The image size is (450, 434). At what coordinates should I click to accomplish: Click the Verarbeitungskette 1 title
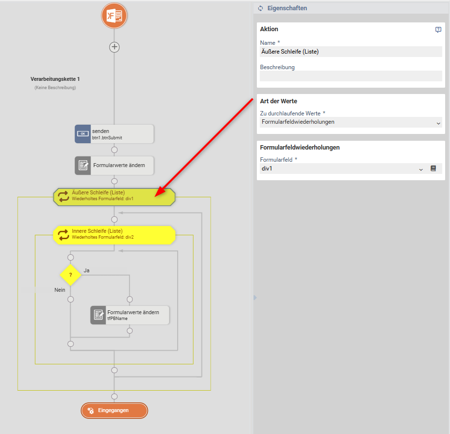pyautogui.click(x=55, y=79)
